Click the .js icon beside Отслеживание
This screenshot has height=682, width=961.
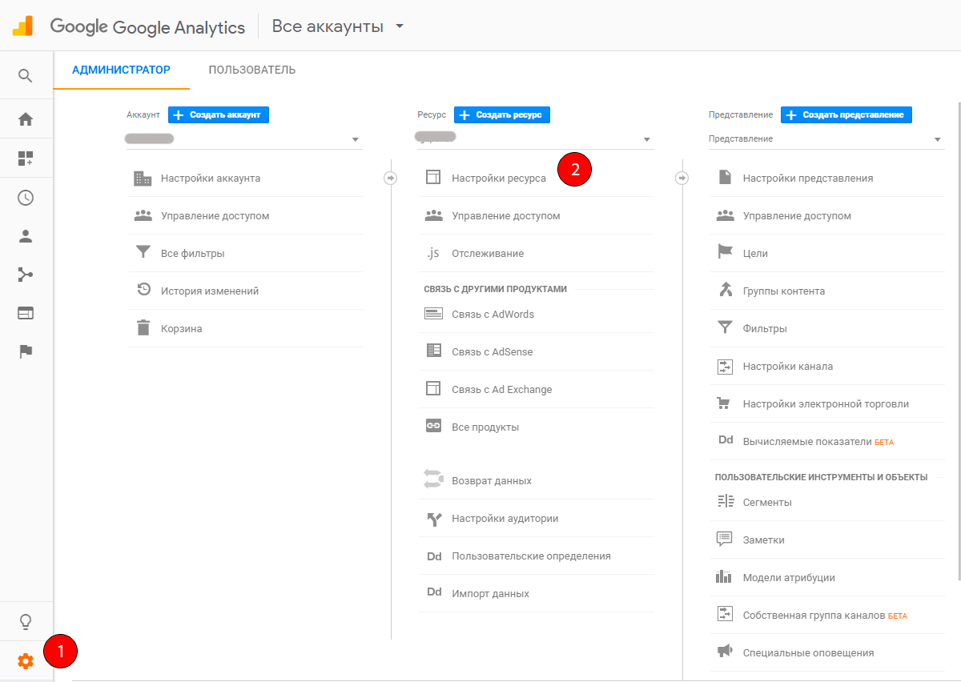tap(433, 254)
